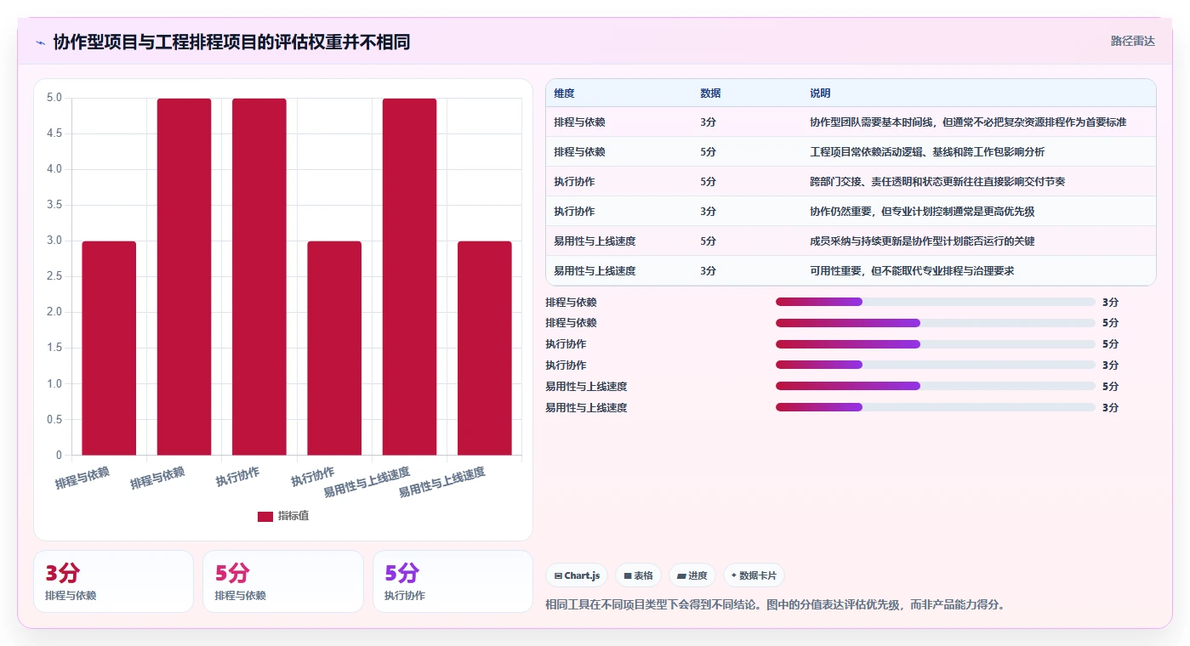The image size is (1190, 646).
Task: Click the 2.5 y-axis label
Action: [54, 276]
